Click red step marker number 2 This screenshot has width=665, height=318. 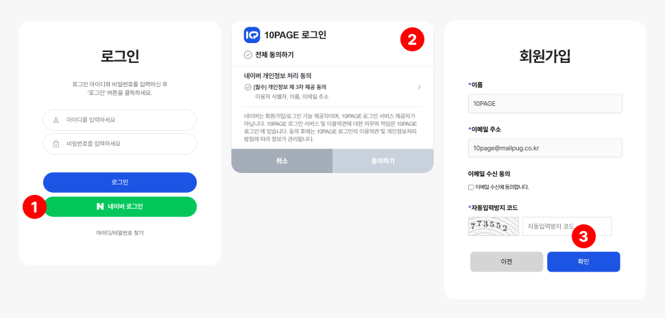click(411, 39)
